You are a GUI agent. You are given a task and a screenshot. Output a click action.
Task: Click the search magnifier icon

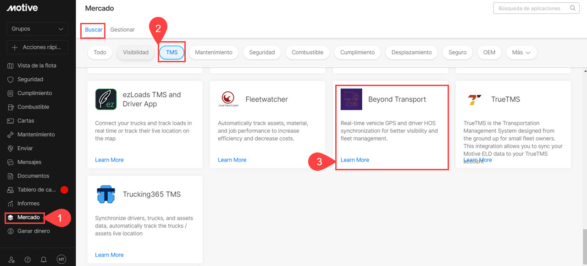(x=572, y=8)
